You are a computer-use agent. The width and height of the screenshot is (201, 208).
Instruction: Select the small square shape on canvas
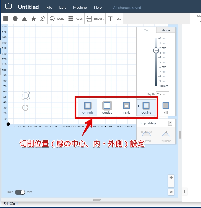[x=26, y=96]
